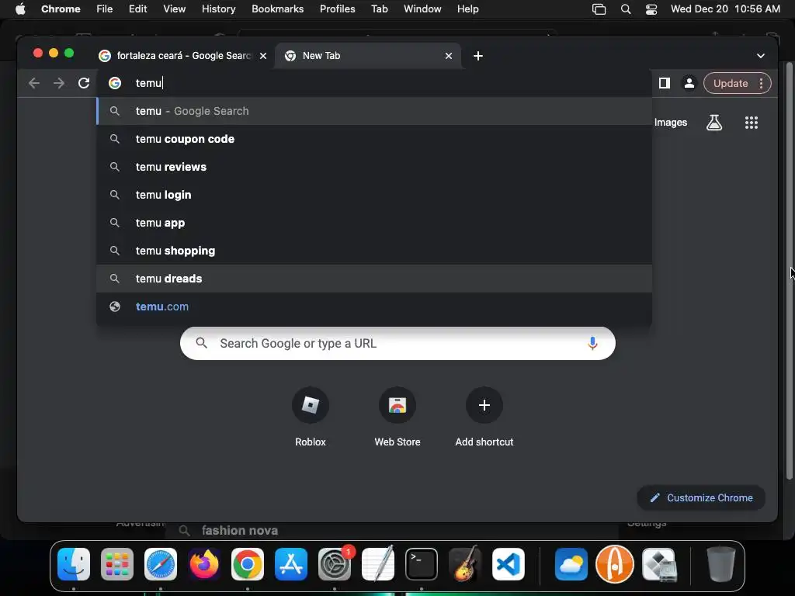This screenshot has width=795, height=596.
Task: Open the Profiles menu
Action: tap(337, 9)
